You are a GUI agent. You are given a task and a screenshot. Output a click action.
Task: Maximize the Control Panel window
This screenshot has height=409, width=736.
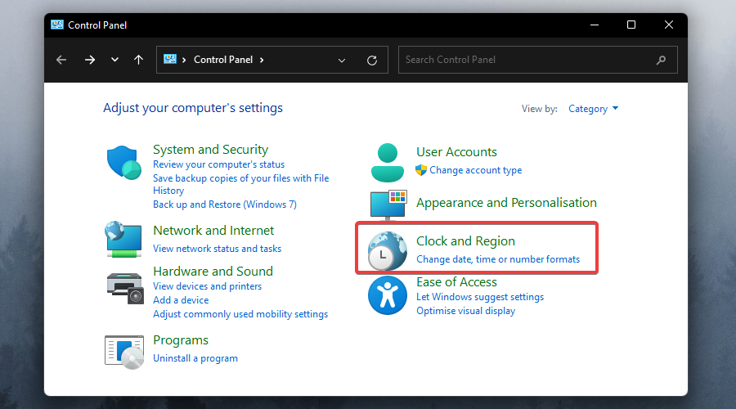click(631, 25)
